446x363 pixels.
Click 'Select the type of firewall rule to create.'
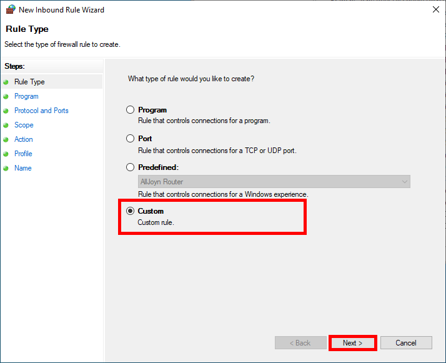pos(62,44)
